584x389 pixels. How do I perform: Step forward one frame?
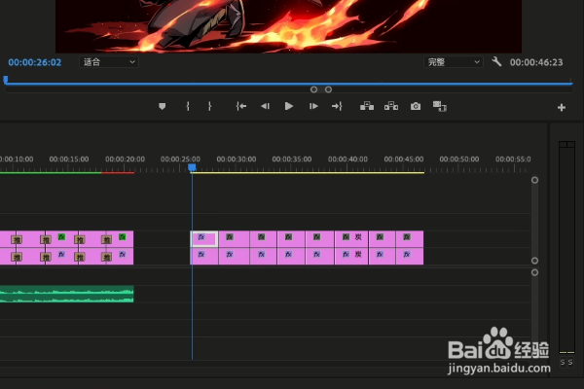313,106
